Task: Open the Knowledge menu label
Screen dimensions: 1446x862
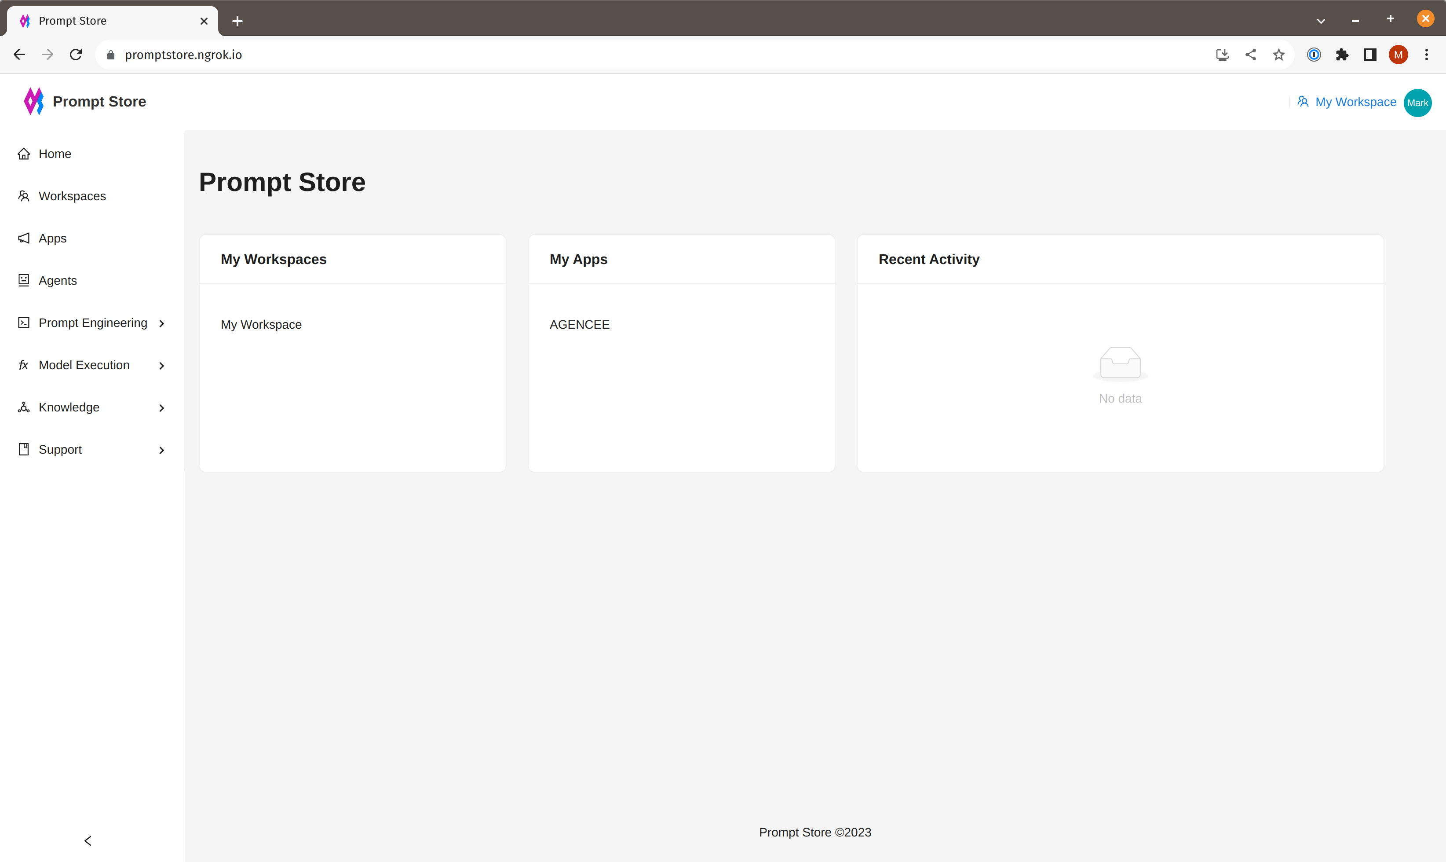Action: pos(69,408)
